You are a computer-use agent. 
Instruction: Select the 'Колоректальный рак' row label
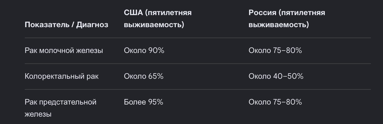click(62, 76)
